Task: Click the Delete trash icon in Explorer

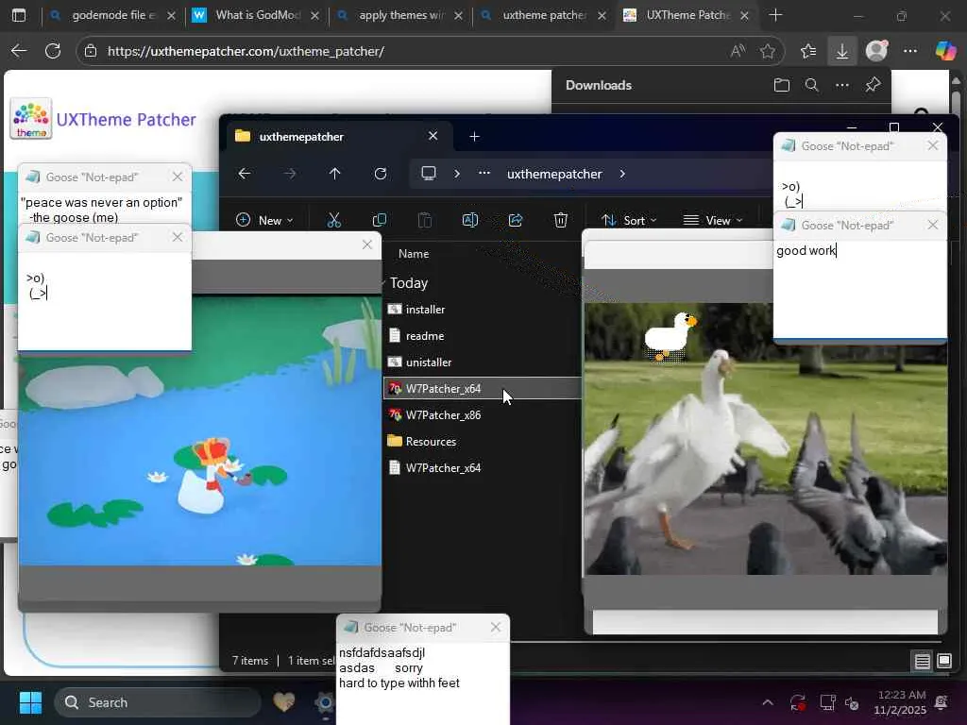Action: [x=561, y=220]
